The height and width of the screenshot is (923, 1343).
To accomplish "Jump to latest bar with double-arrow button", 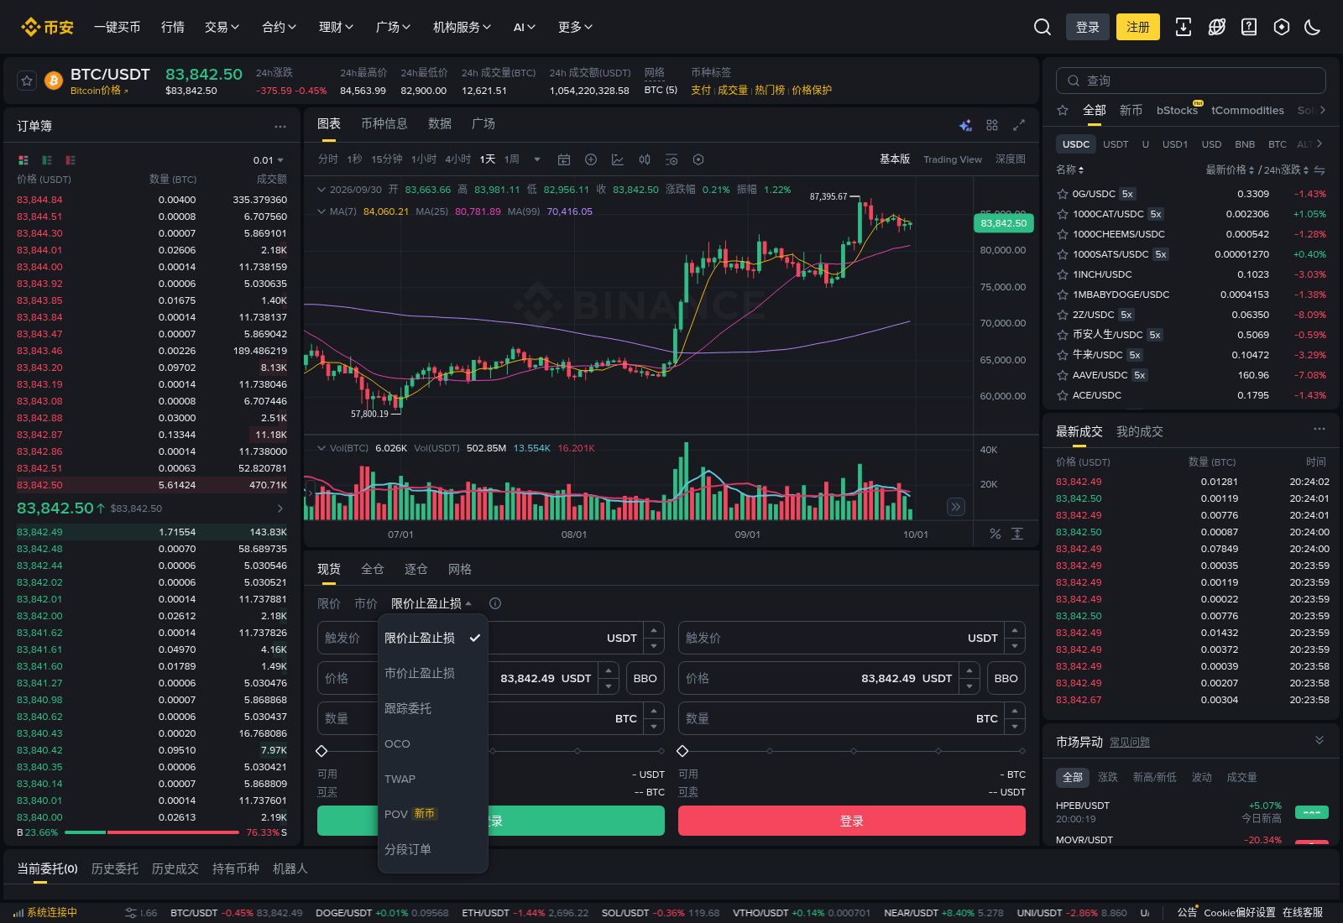I will [956, 507].
